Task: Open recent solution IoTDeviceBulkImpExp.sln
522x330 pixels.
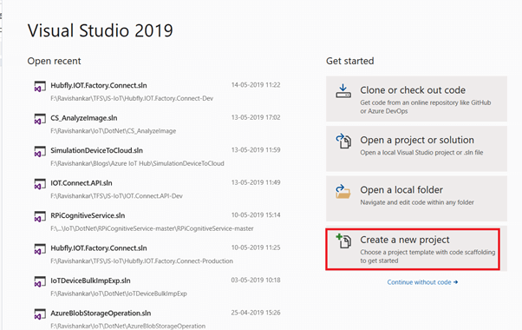Action: 157,287
